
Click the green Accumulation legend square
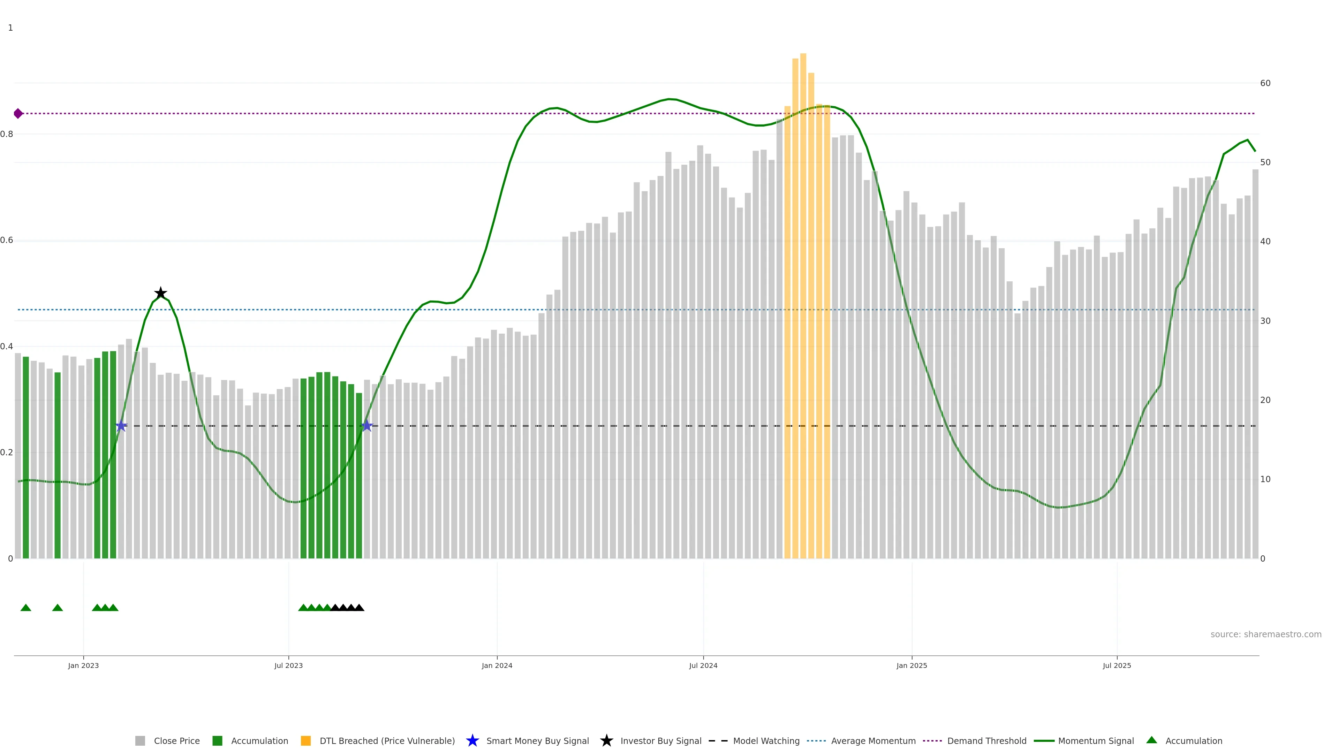click(x=217, y=741)
